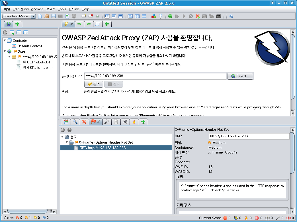Select GET:robots.txt in Sites tree

tap(38, 62)
